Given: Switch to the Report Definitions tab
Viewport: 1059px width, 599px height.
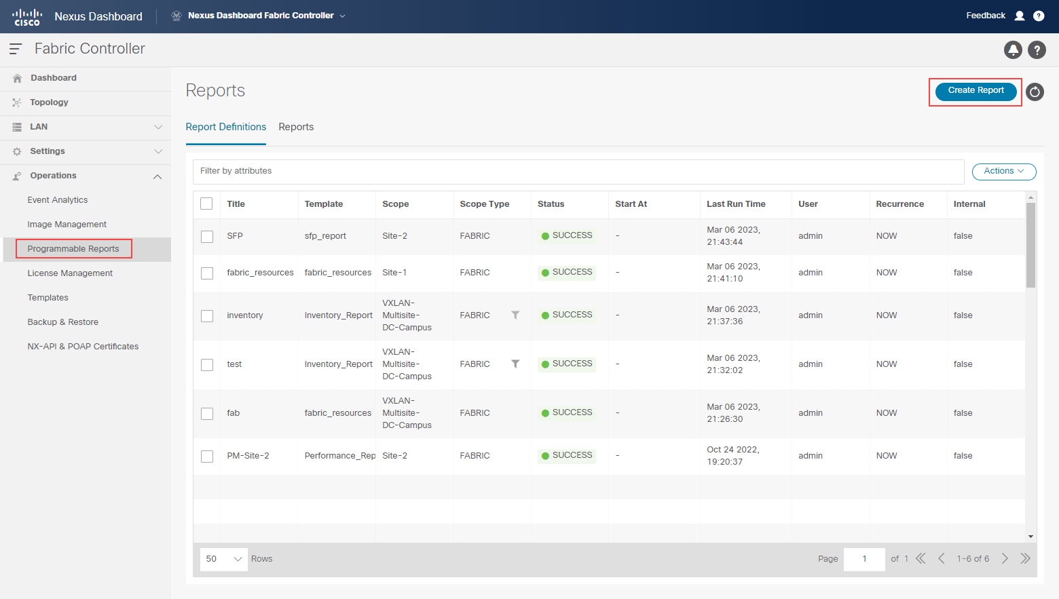Looking at the screenshot, I should 226,127.
